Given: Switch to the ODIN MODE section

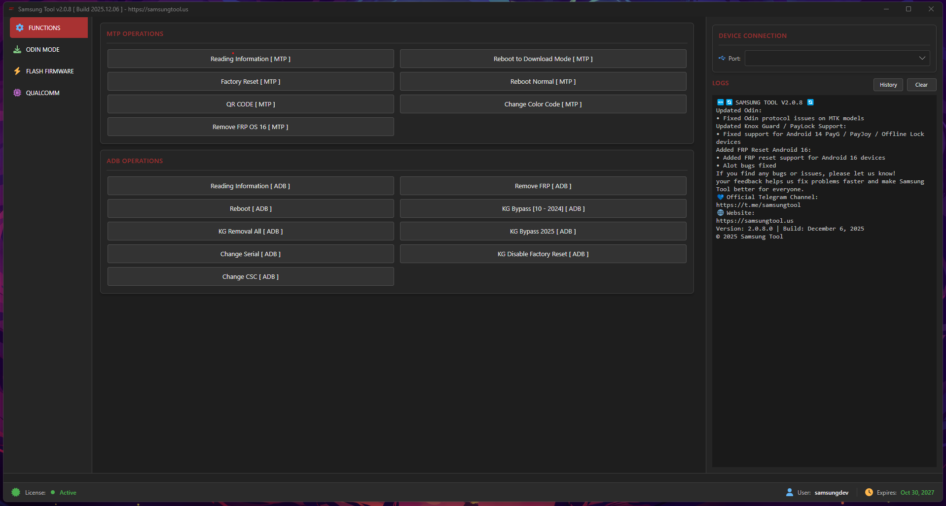Looking at the screenshot, I should (x=42, y=49).
